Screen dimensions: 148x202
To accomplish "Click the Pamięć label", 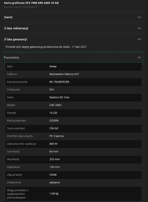I will point(12,113).
